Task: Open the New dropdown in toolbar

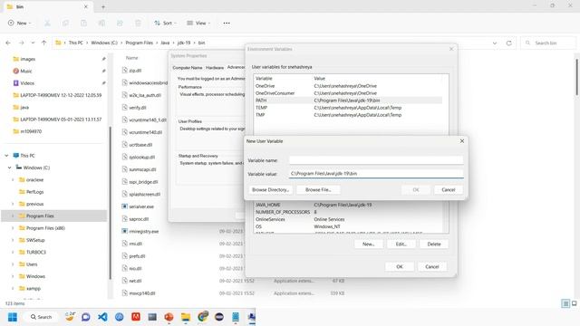Action: pos(19,23)
